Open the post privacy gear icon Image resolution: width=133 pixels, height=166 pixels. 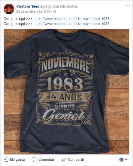click(x=55, y=11)
